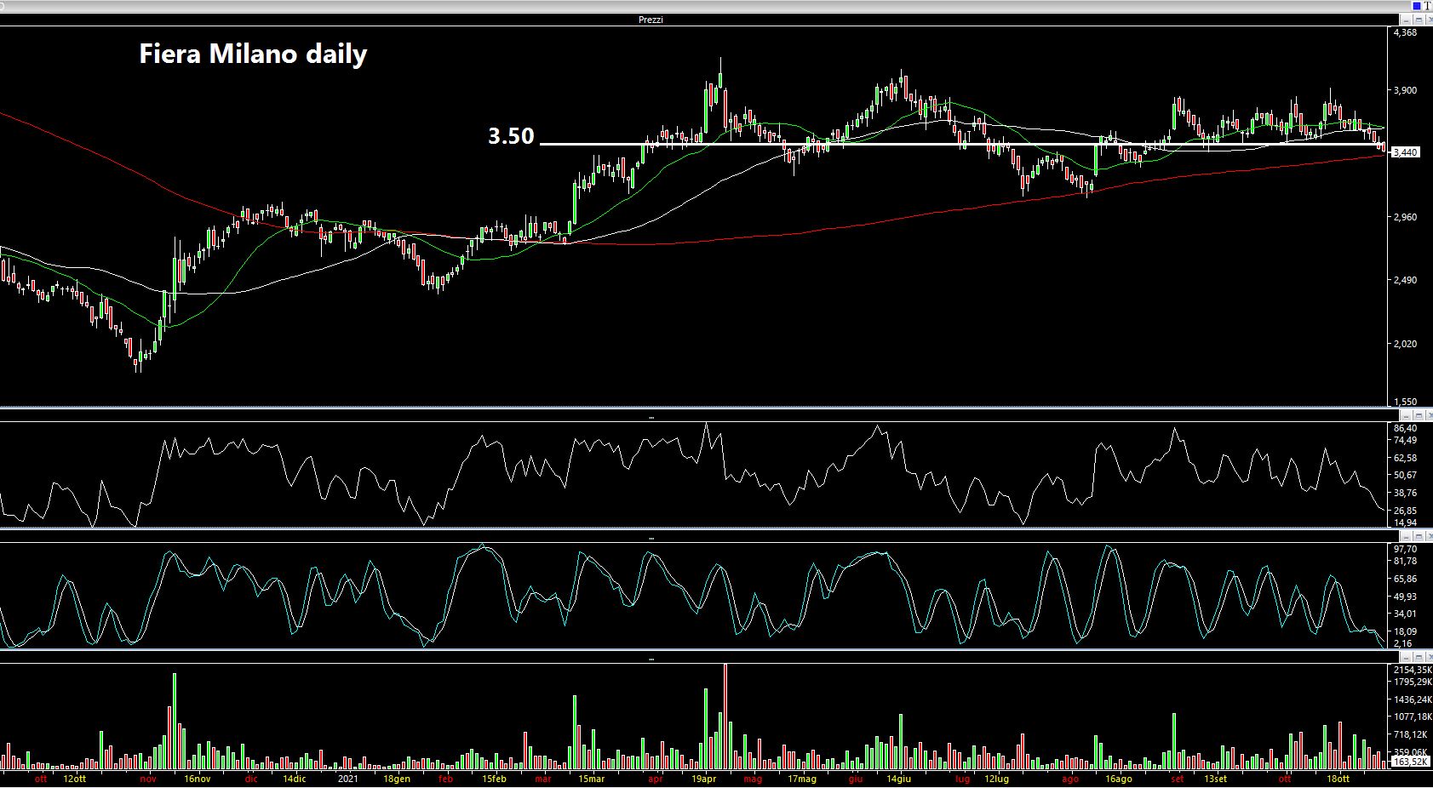The width and height of the screenshot is (1433, 788).
Task: Select the text tool T icon
Action: pyautogui.click(x=1427, y=6)
